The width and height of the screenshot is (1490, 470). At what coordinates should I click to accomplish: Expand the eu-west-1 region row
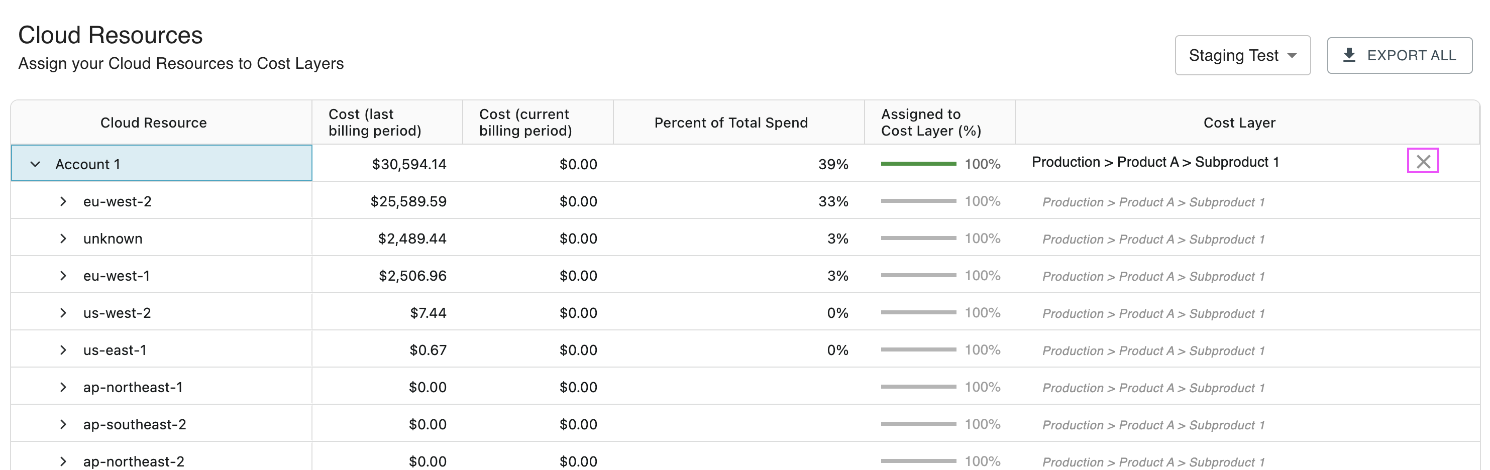[x=63, y=276]
